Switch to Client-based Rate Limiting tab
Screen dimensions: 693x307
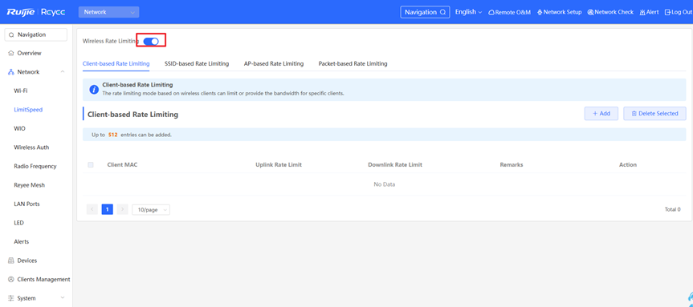tap(116, 63)
